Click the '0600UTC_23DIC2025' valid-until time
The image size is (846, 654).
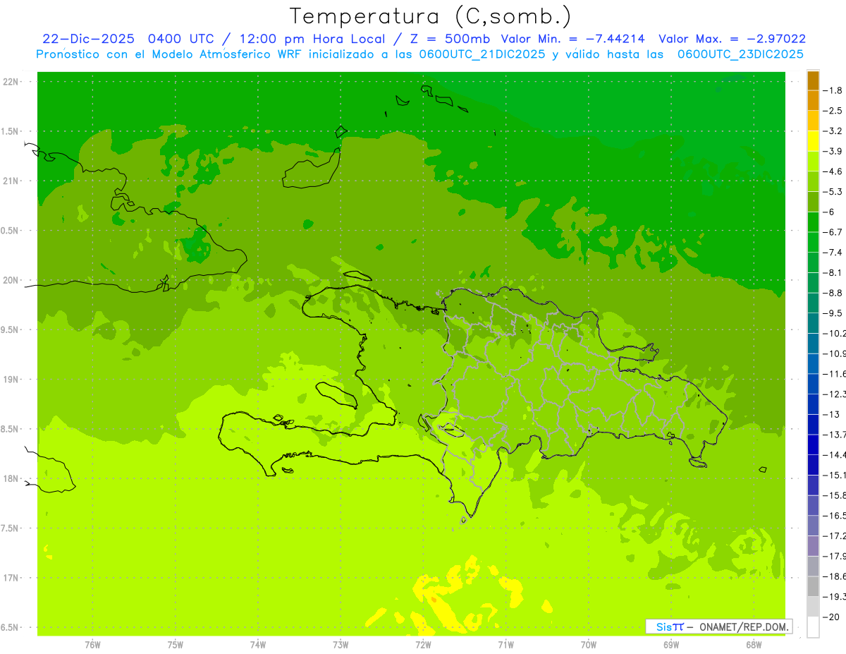pos(740,54)
